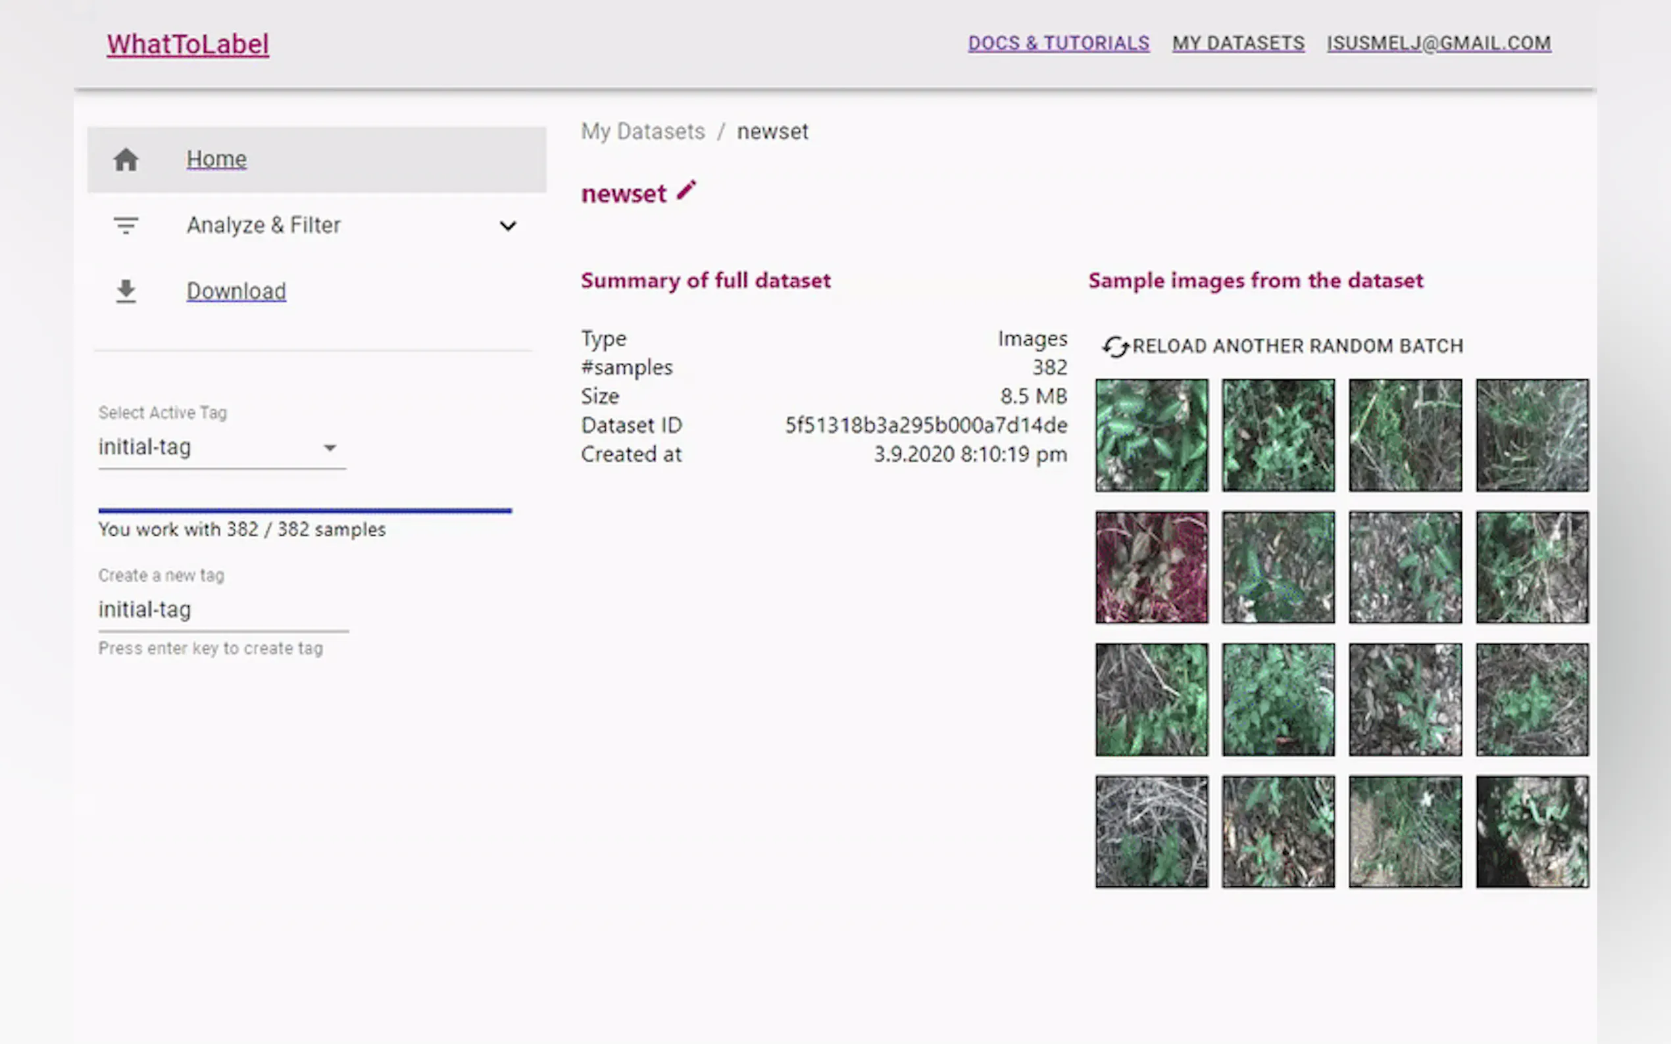
Task: Go to My Datasets in header
Action: [x=1238, y=43]
